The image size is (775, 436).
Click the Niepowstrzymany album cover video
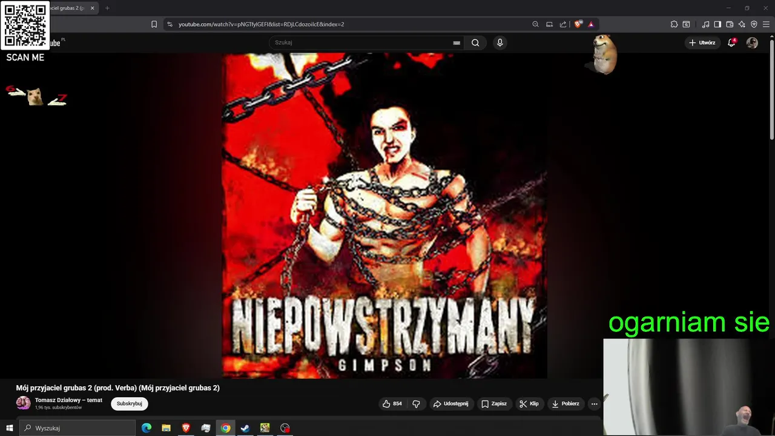384,216
